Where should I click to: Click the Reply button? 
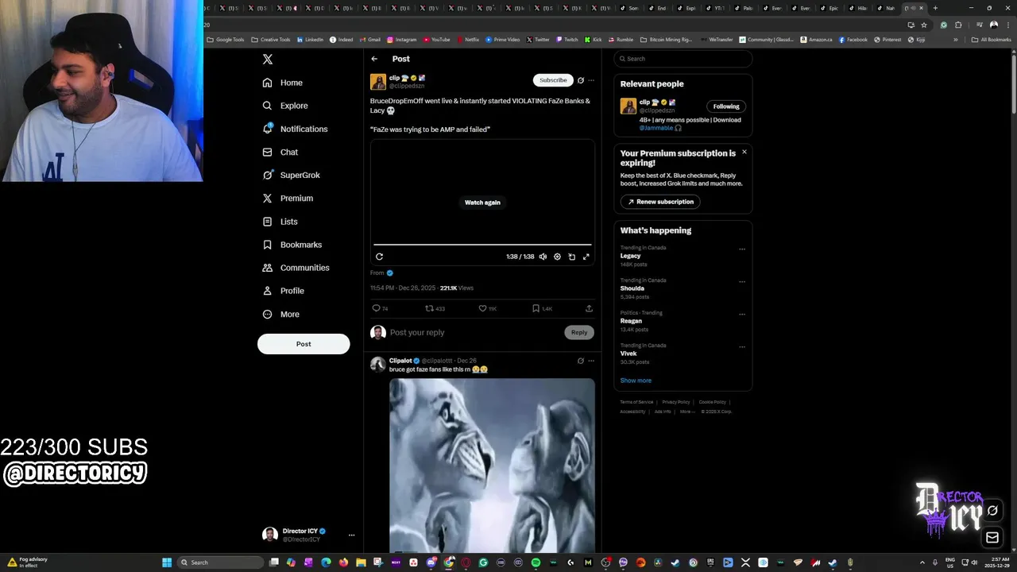tap(579, 332)
